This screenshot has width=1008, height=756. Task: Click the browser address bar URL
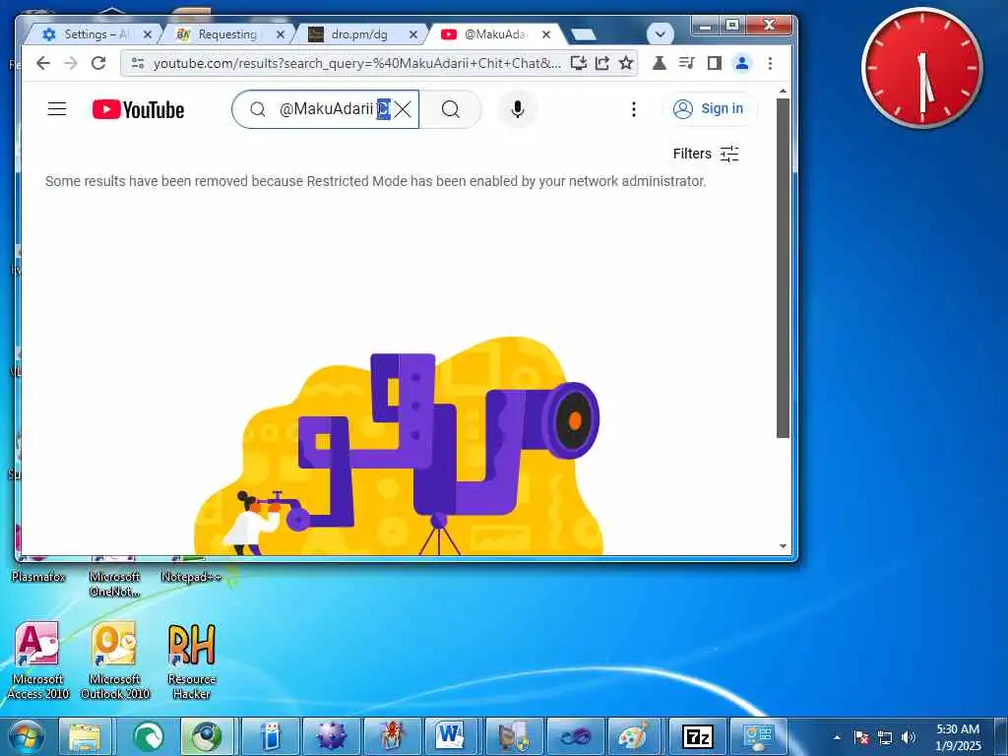356,63
